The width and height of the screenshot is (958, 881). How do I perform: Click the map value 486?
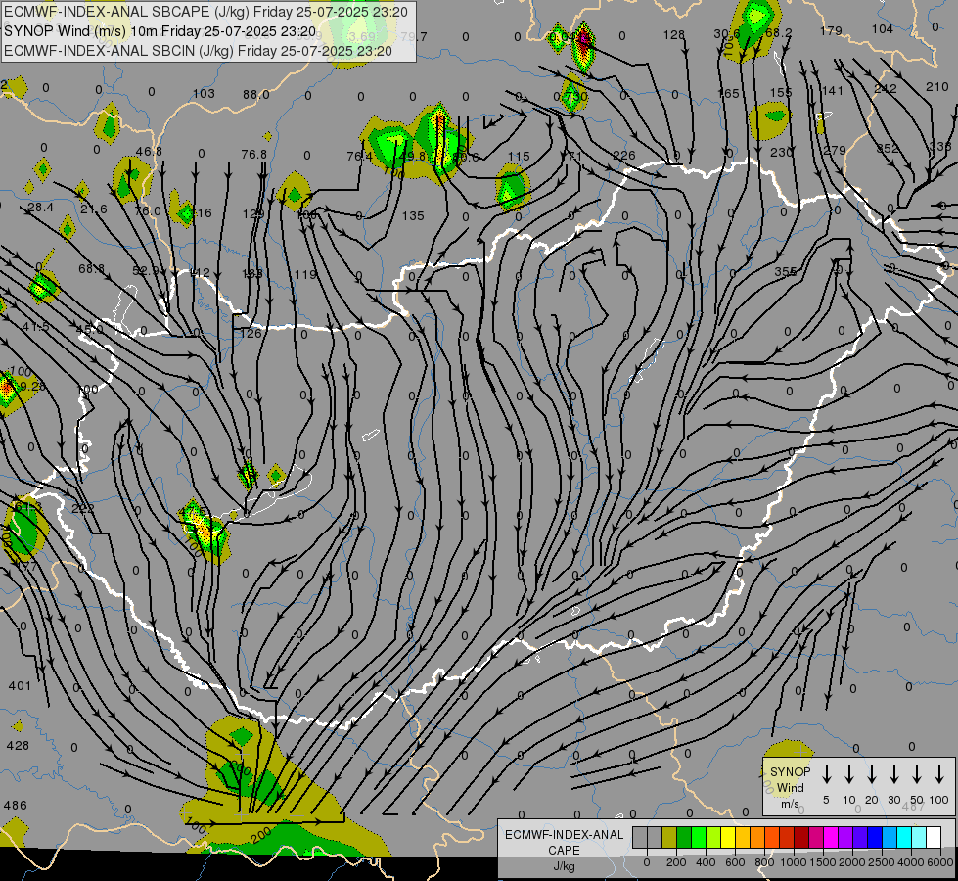(x=16, y=805)
